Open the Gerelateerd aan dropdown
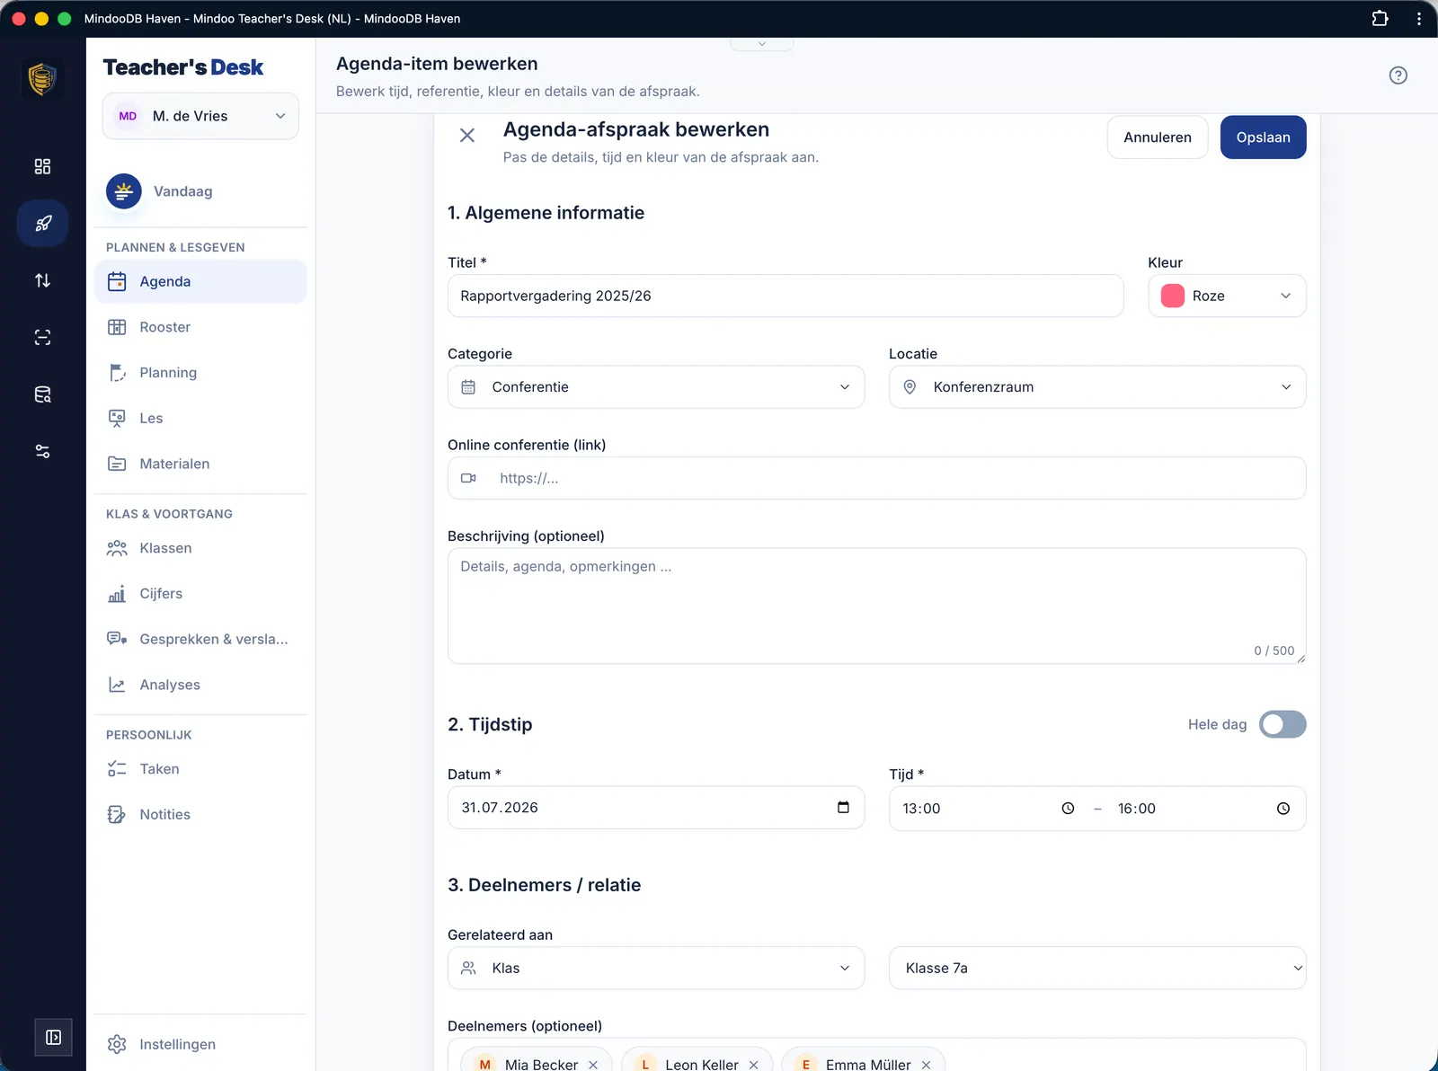This screenshot has width=1438, height=1071. [x=656, y=968]
